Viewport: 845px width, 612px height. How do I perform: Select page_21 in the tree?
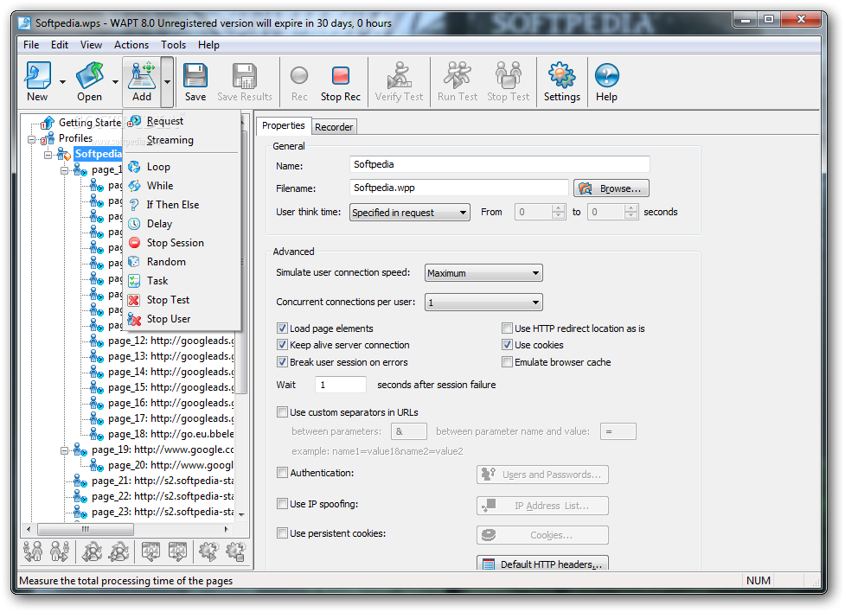click(163, 481)
